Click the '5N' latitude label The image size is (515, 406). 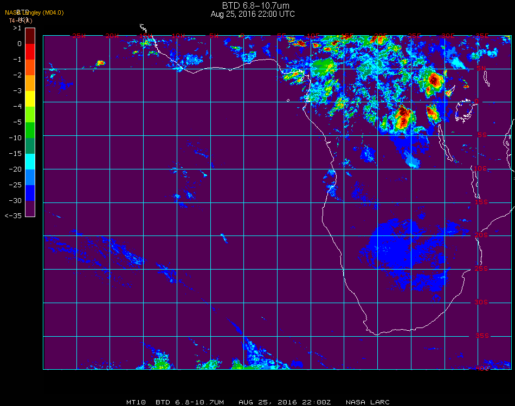(x=481, y=68)
